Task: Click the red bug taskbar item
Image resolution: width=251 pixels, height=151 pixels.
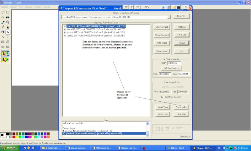Action: (x=144, y=148)
